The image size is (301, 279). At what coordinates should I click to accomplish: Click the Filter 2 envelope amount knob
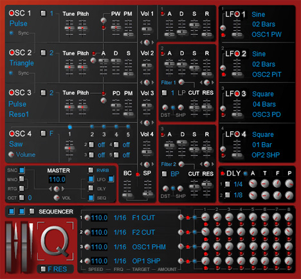181,164
